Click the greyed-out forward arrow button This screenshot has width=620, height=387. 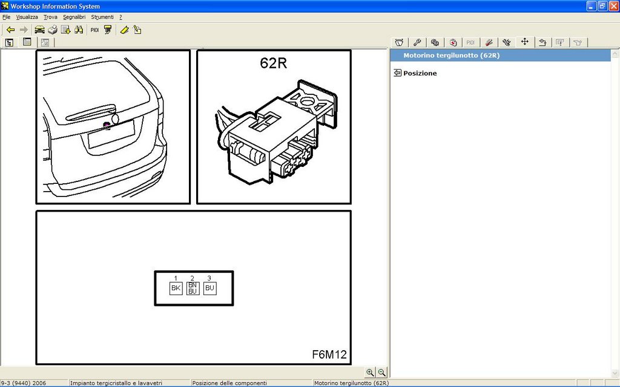pos(24,30)
